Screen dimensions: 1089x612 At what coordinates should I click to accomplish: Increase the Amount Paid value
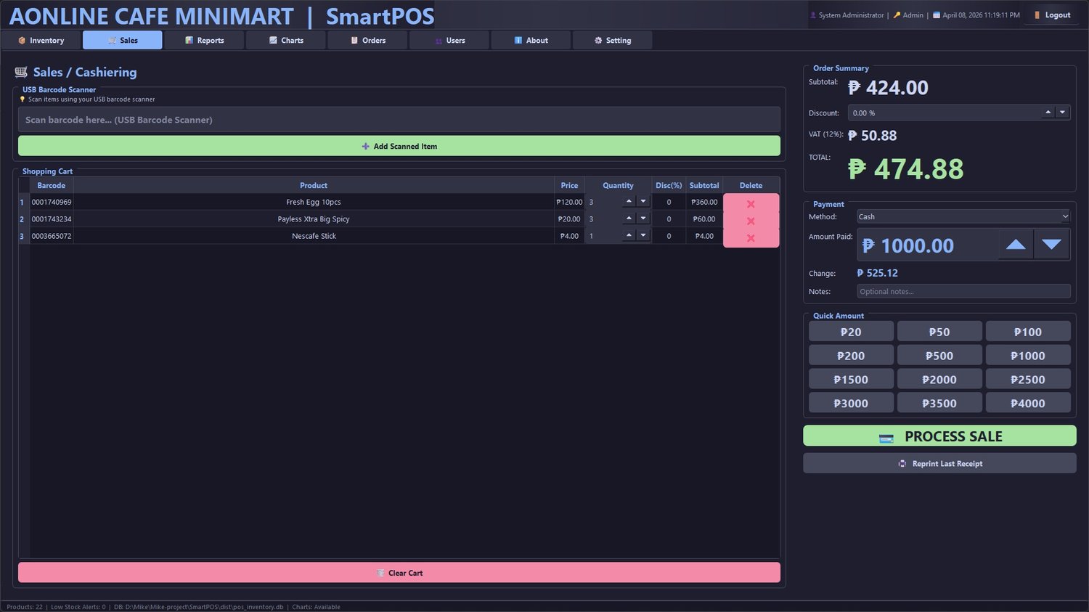(1016, 245)
